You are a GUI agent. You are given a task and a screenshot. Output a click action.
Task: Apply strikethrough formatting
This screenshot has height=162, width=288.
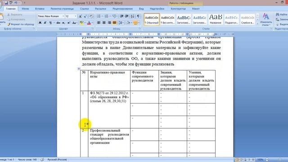58,23
